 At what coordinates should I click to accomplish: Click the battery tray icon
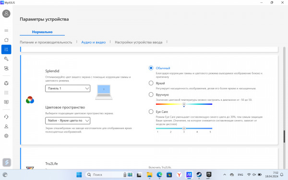[x=260, y=175]
